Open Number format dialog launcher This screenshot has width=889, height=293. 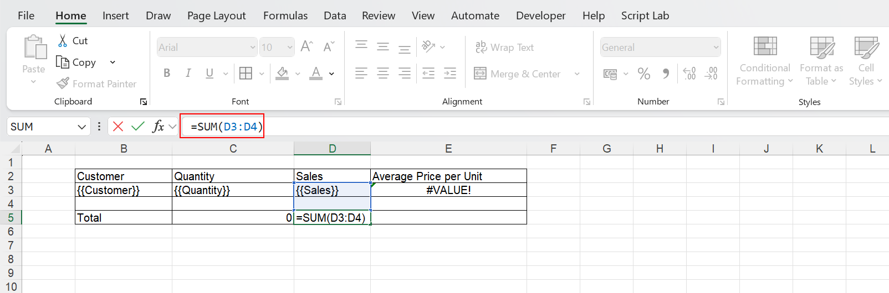click(721, 102)
